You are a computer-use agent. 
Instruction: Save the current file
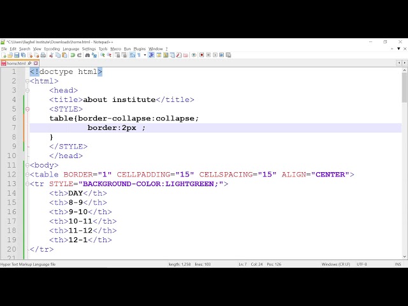click(x=17, y=55)
